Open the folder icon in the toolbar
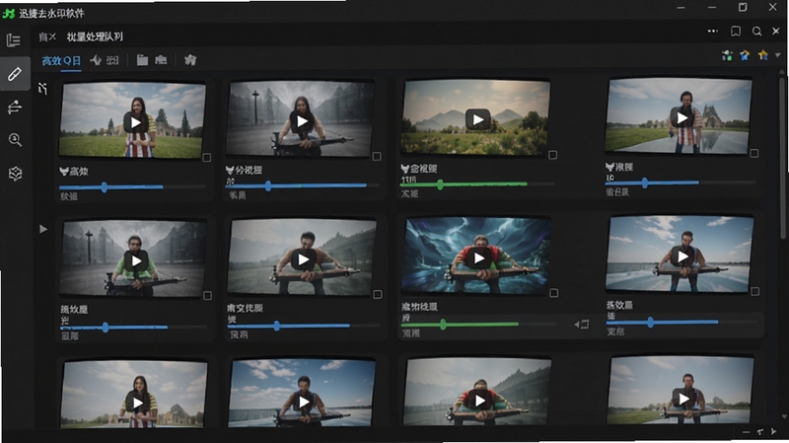The height and width of the screenshot is (443, 789). pyautogui.click(x=142, y=60)
